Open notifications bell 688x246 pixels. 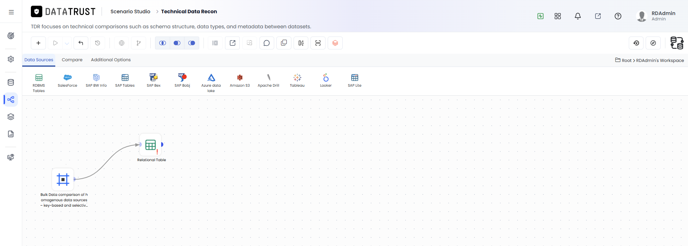pos(578,16)
